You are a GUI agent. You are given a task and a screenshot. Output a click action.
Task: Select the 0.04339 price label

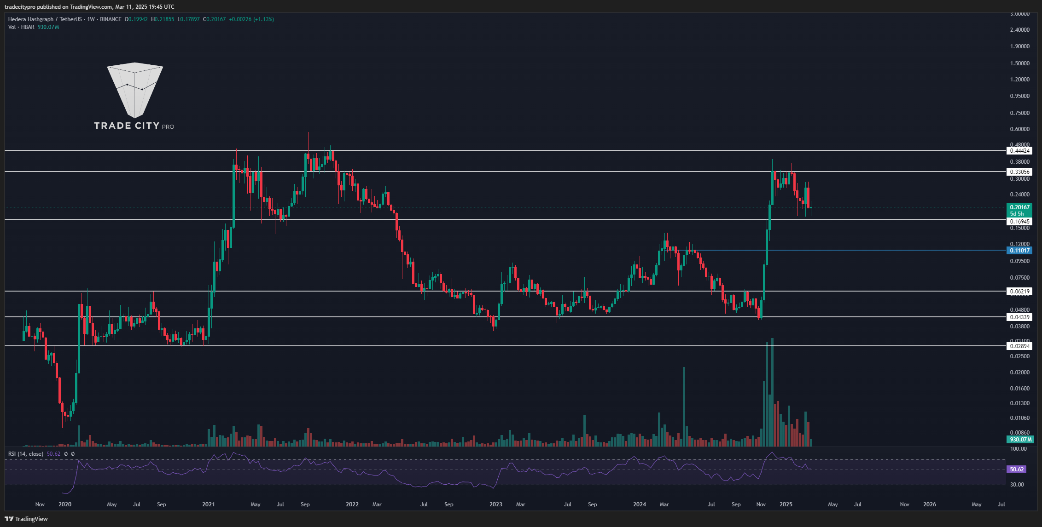tap(1019, 317)
